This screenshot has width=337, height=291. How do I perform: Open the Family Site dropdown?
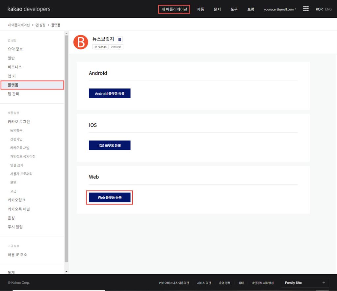tap(305, 283)
